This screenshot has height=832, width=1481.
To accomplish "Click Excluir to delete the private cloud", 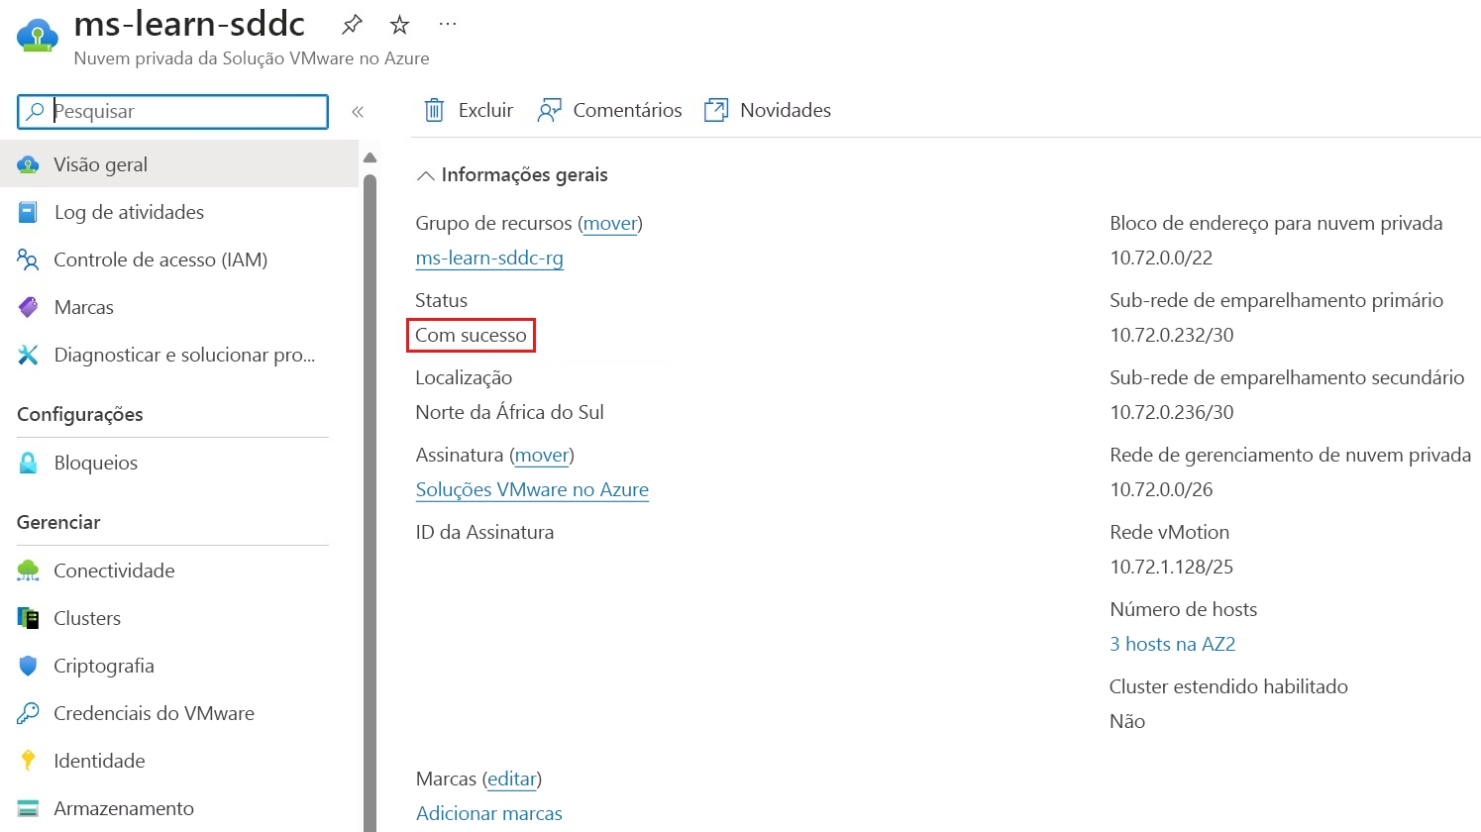I will click(467, 110).
